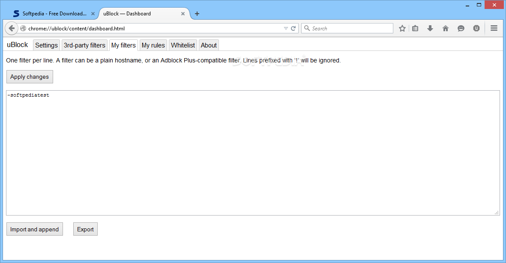Minimize the browser window

pyautogui.click(x=467, y=5)
